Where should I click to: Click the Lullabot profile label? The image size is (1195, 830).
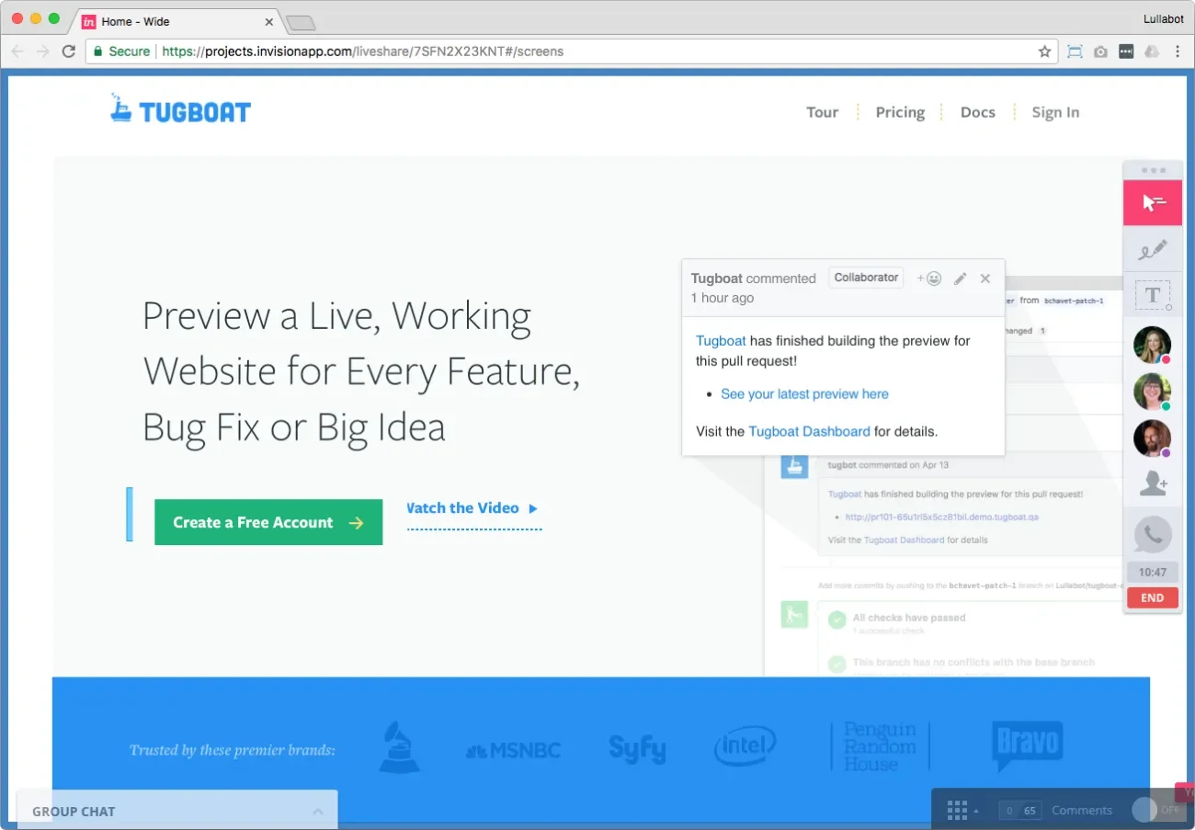(x=1163, y=19)
